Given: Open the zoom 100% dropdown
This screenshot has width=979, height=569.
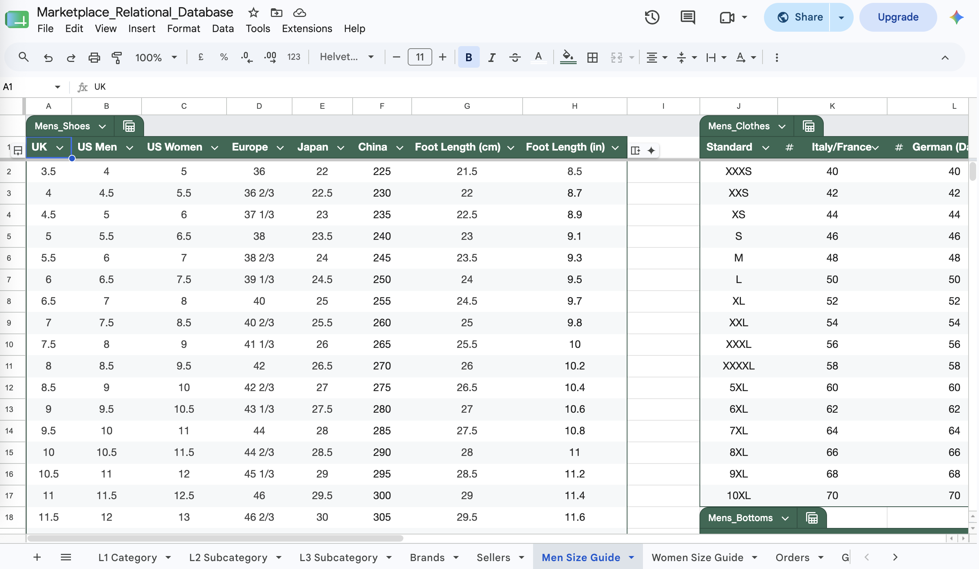Looking at the screenshot, I should (x=156, y=58).
